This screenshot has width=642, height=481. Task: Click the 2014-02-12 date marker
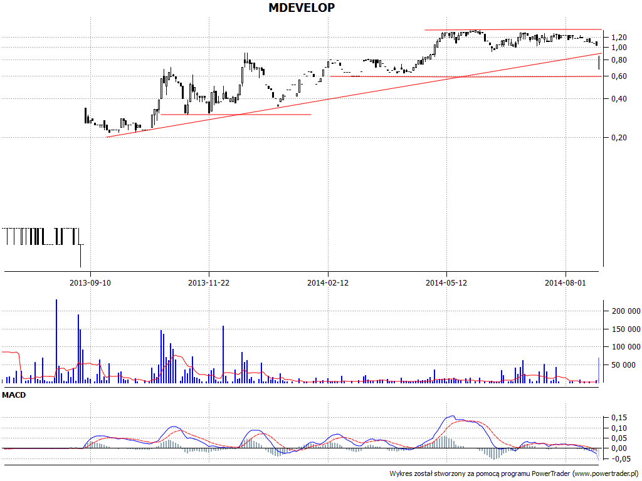coord(328,282)
